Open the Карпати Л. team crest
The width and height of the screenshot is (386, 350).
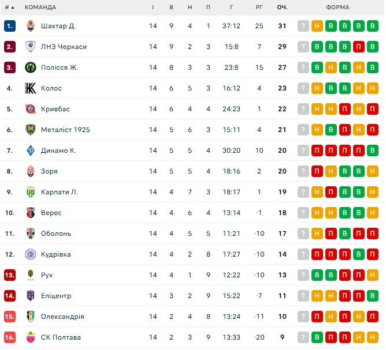point(31,192)
